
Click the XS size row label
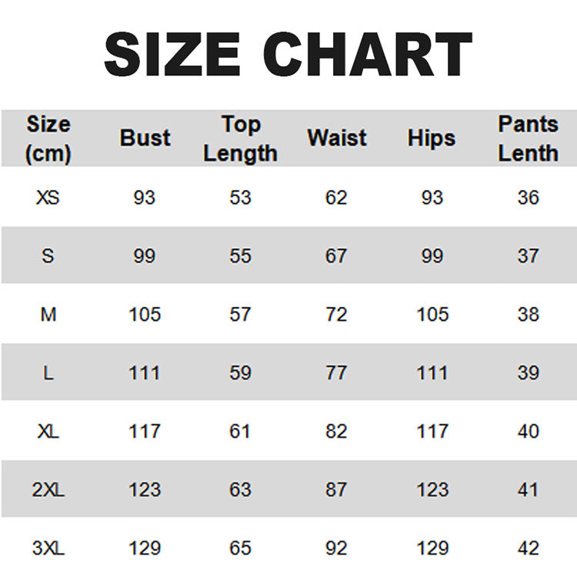[x=48, y=198]
